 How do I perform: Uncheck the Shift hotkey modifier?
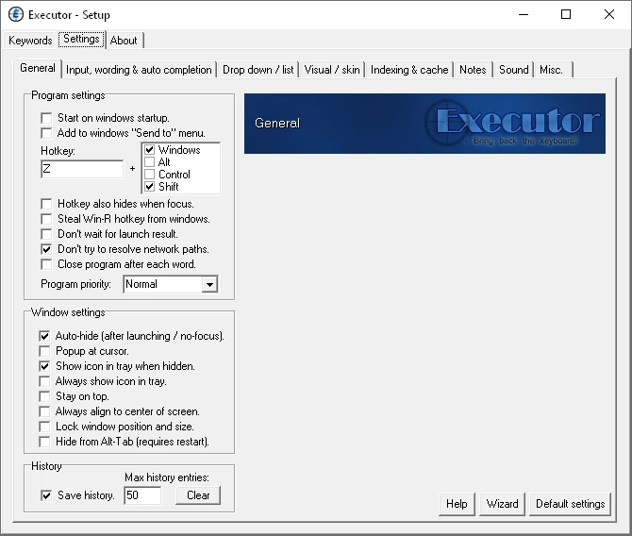150,187
